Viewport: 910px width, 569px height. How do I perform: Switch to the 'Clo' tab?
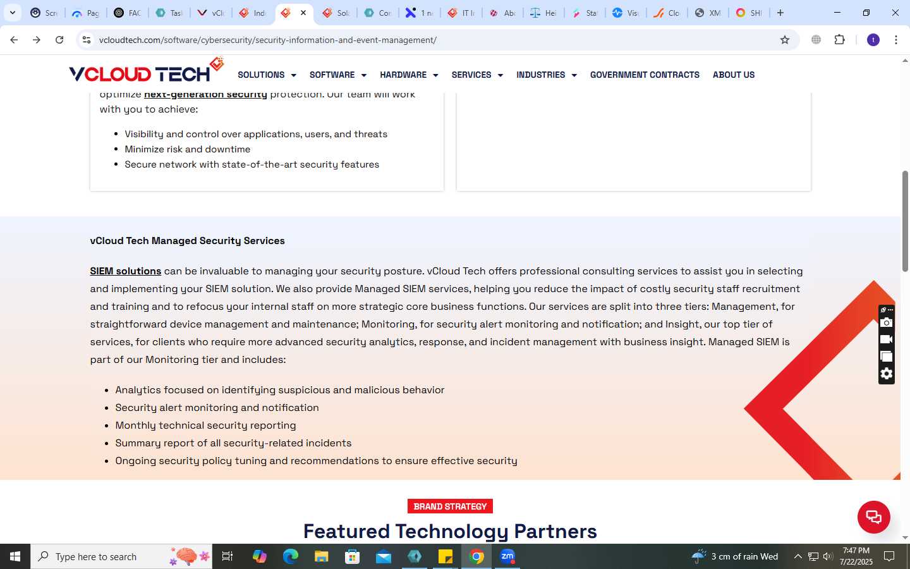coord(667,13)
